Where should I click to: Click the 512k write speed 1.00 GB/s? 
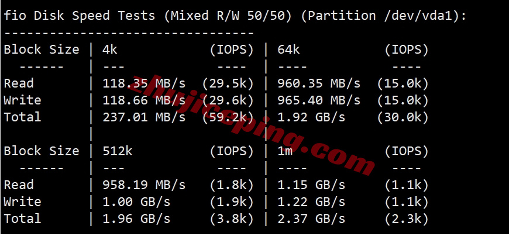(136, 202)
